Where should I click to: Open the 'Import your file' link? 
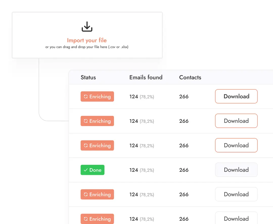pos(87,40)
